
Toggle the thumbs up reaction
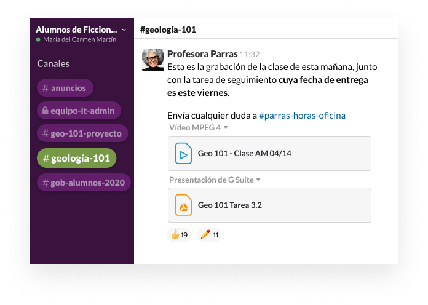tap(179, 234)
